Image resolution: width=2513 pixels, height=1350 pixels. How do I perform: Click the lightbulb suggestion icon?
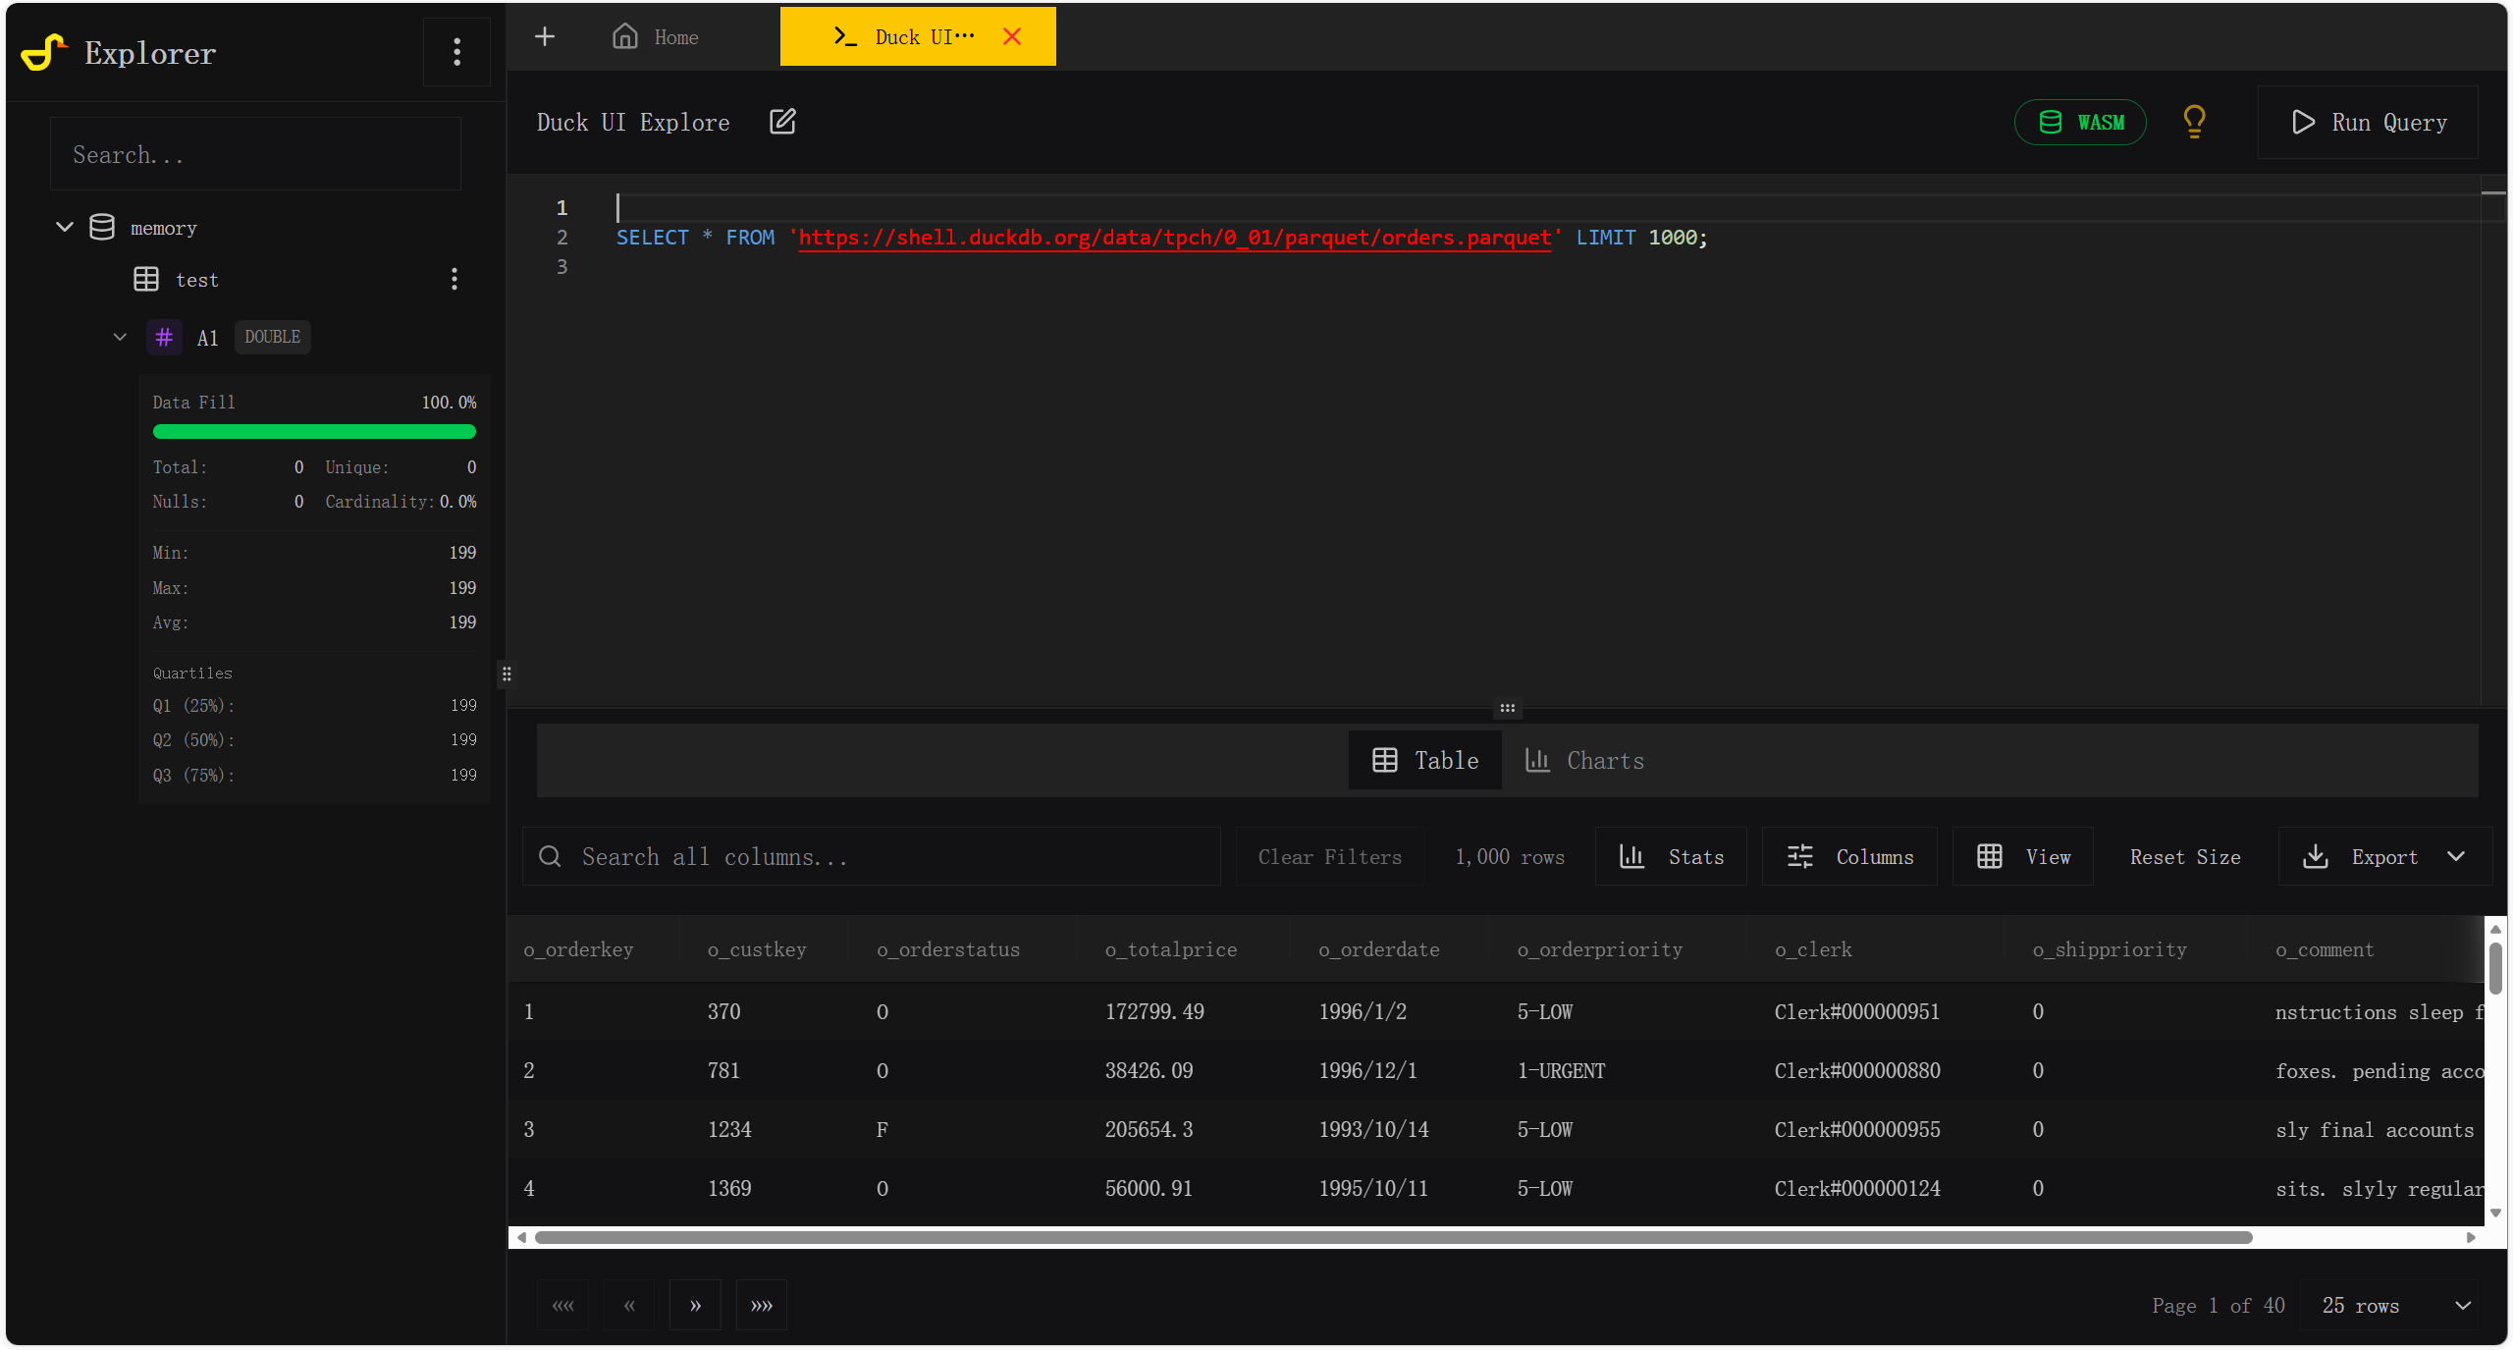point(2195,121)
